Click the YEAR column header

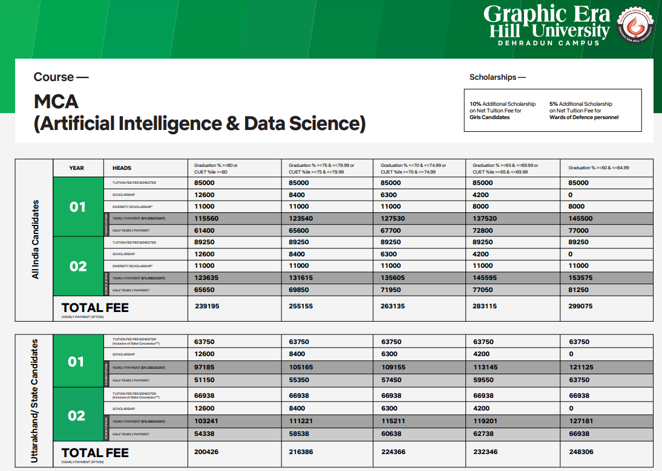(x=77, y=168)
